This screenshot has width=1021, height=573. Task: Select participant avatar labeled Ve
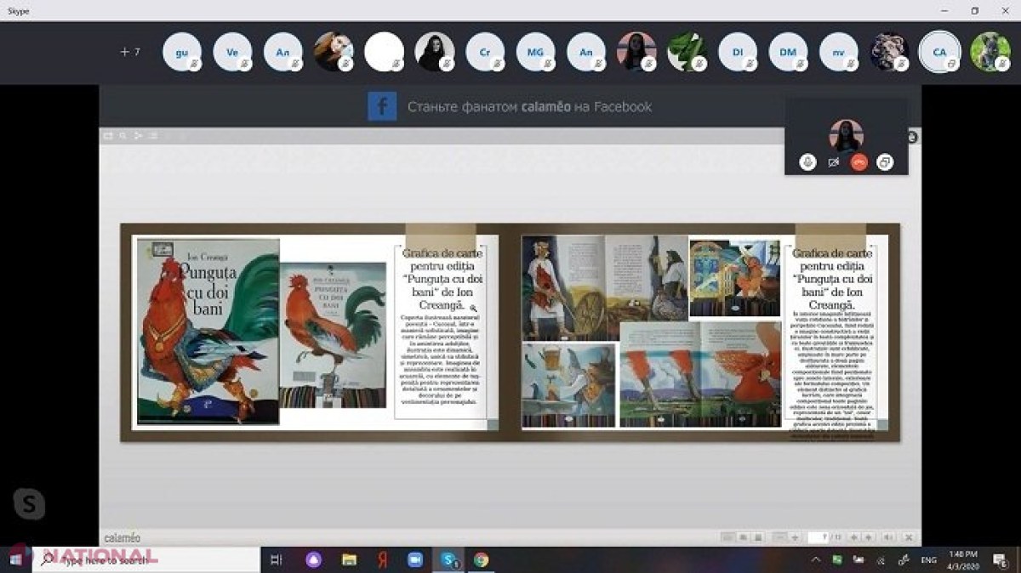pos(232,52)
